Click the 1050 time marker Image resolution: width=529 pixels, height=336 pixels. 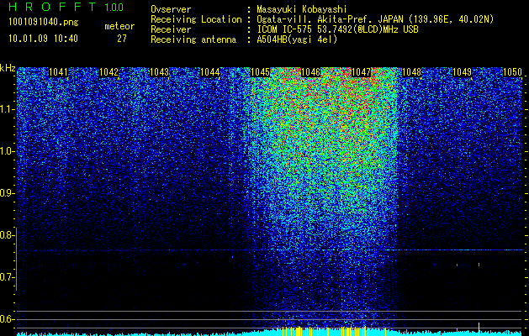click(x=512, y=72)
